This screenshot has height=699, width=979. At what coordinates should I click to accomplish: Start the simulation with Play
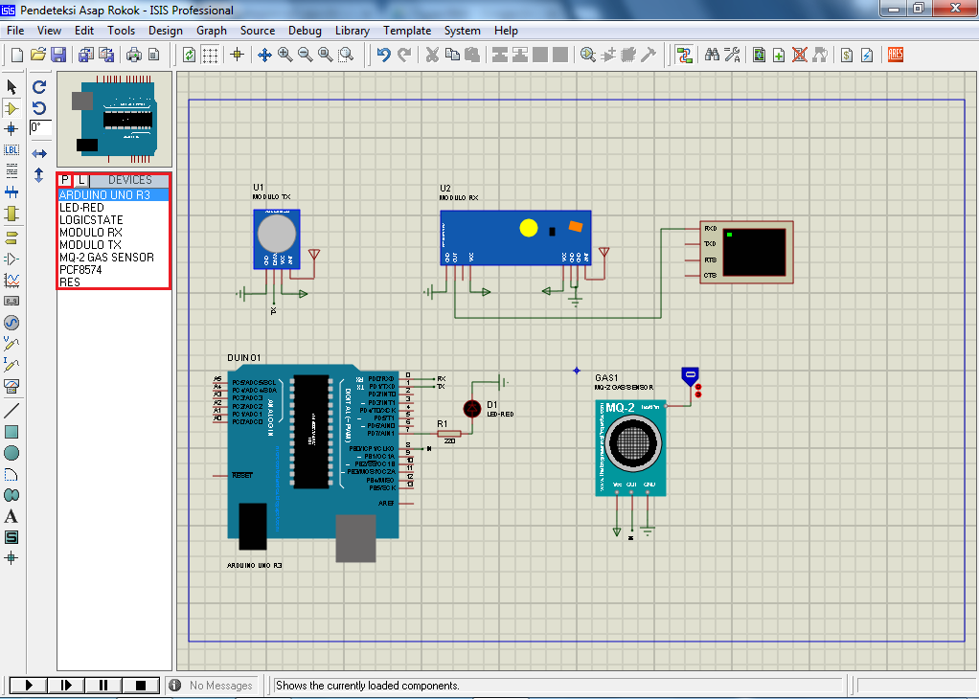pos(29,686)
